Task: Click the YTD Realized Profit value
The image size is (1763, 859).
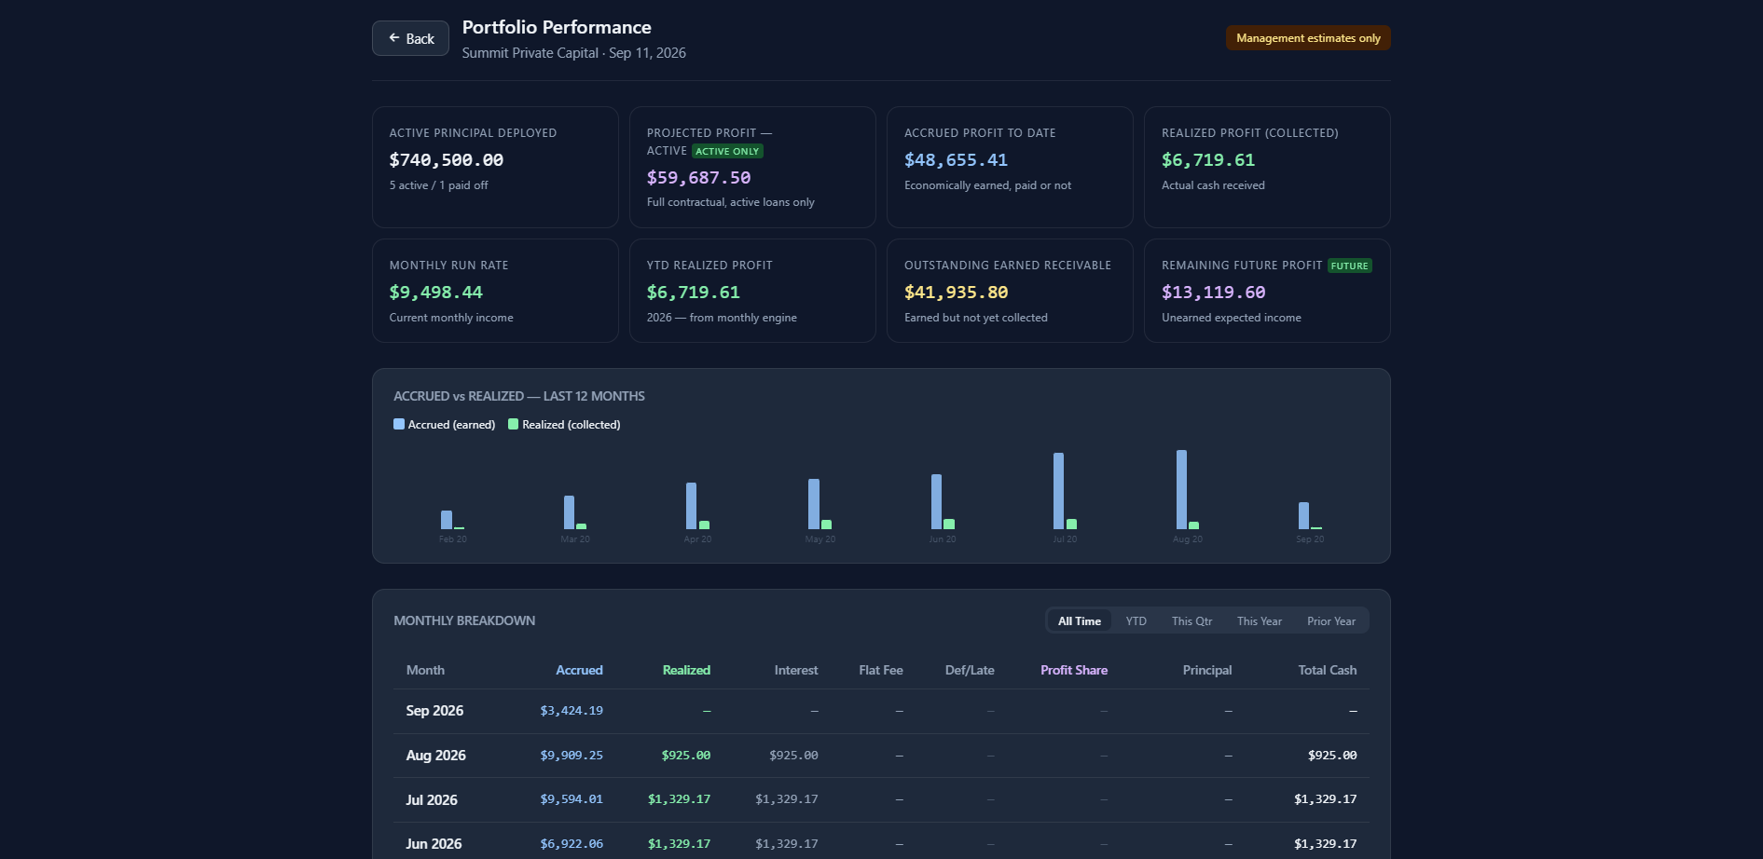Action: tap(693, 293)
